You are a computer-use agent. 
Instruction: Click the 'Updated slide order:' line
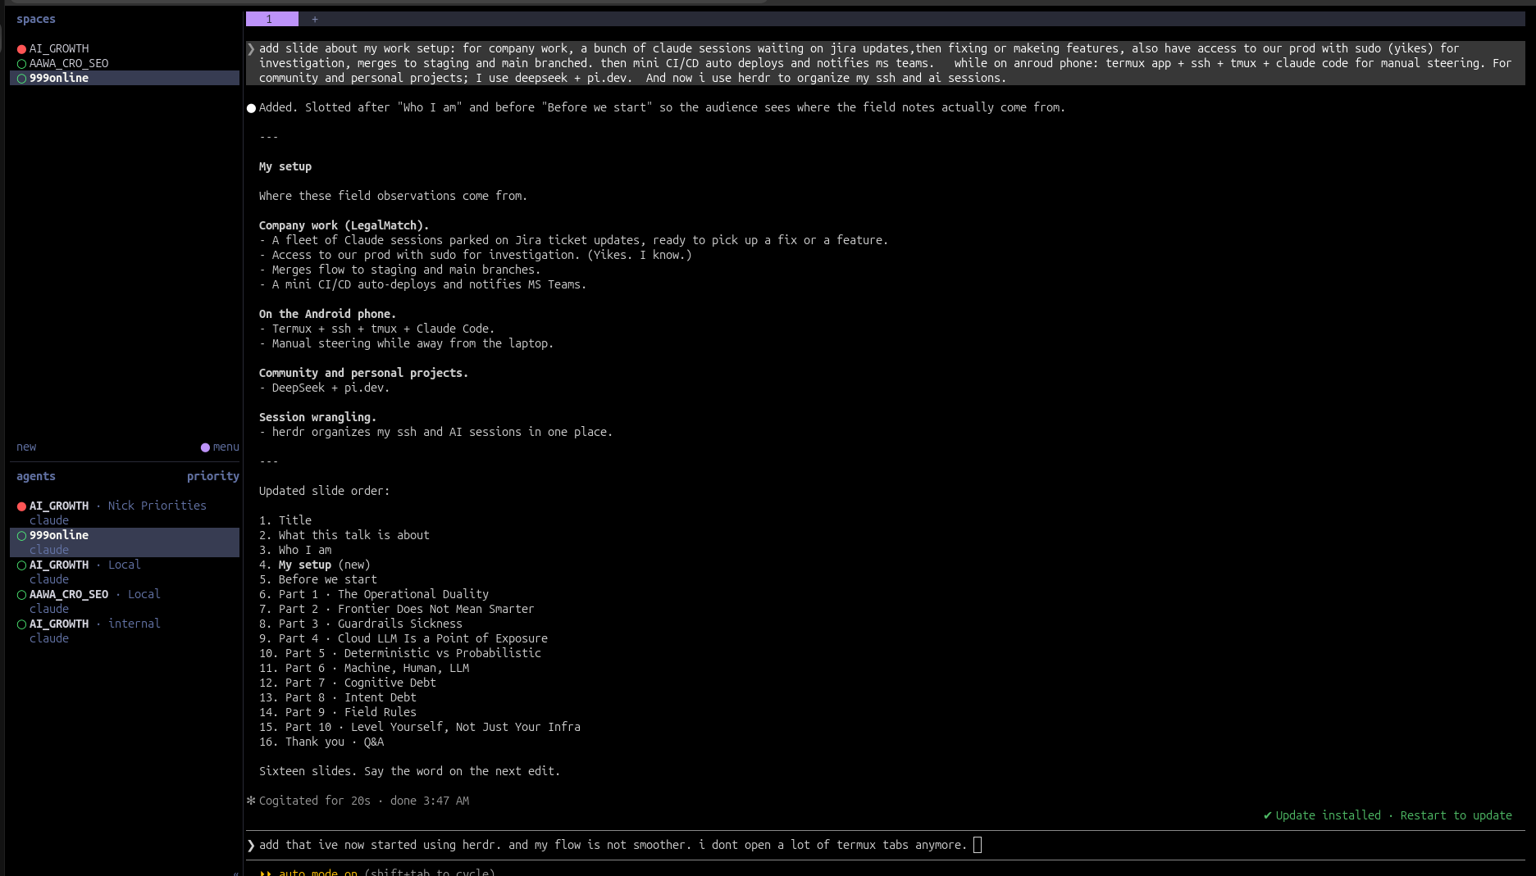325,491
